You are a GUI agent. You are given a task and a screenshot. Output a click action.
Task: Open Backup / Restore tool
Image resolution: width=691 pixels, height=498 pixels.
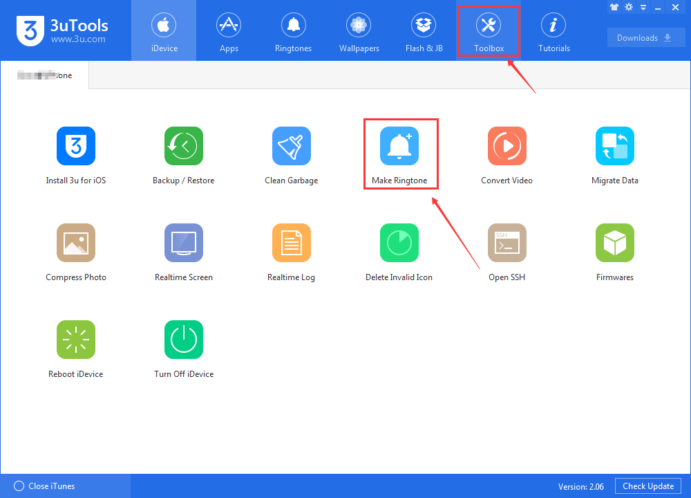tap(183, 146)
